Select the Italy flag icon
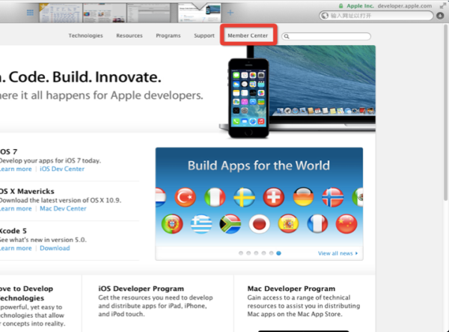This screenshot has height=332, width=449. (x=215, y=197)
